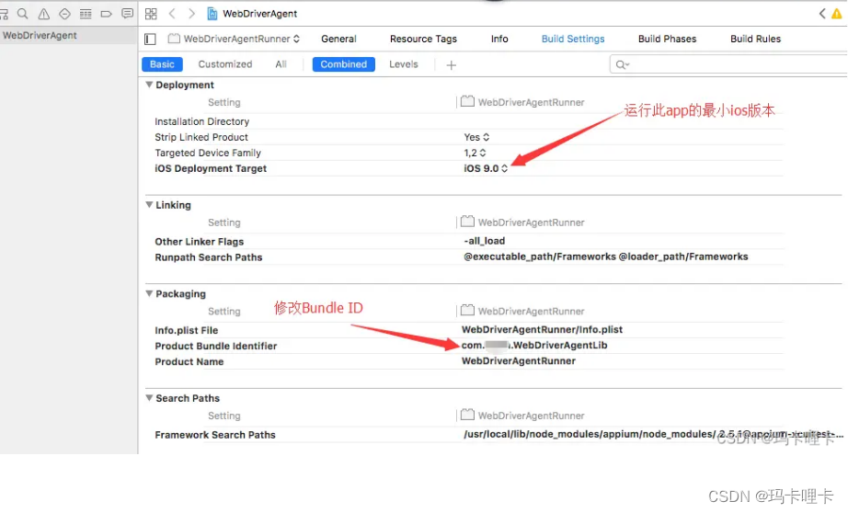Click the yellow warning issue indicator
Image resolution: width=848 pixels, height=513 pixels.
pyautogui.click(x=837, y=14)
